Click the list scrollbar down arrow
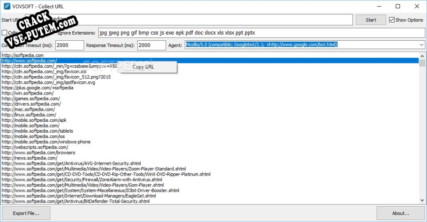 [422, 200]
